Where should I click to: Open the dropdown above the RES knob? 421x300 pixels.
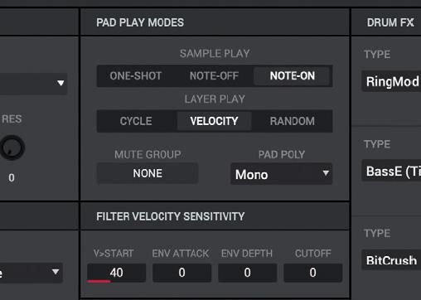tap(33, 84)
